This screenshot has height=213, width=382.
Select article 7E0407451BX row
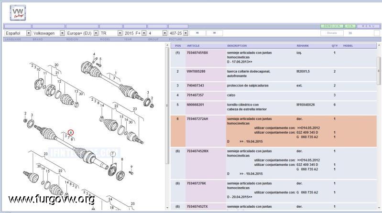point(273,57)
